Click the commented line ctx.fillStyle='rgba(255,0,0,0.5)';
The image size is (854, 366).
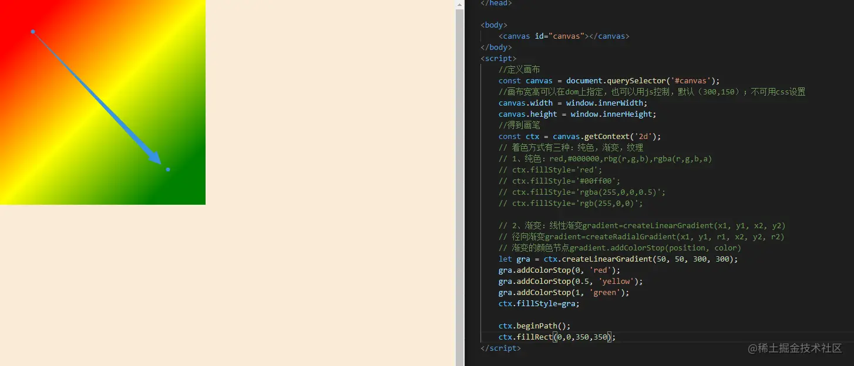(582, 192)
